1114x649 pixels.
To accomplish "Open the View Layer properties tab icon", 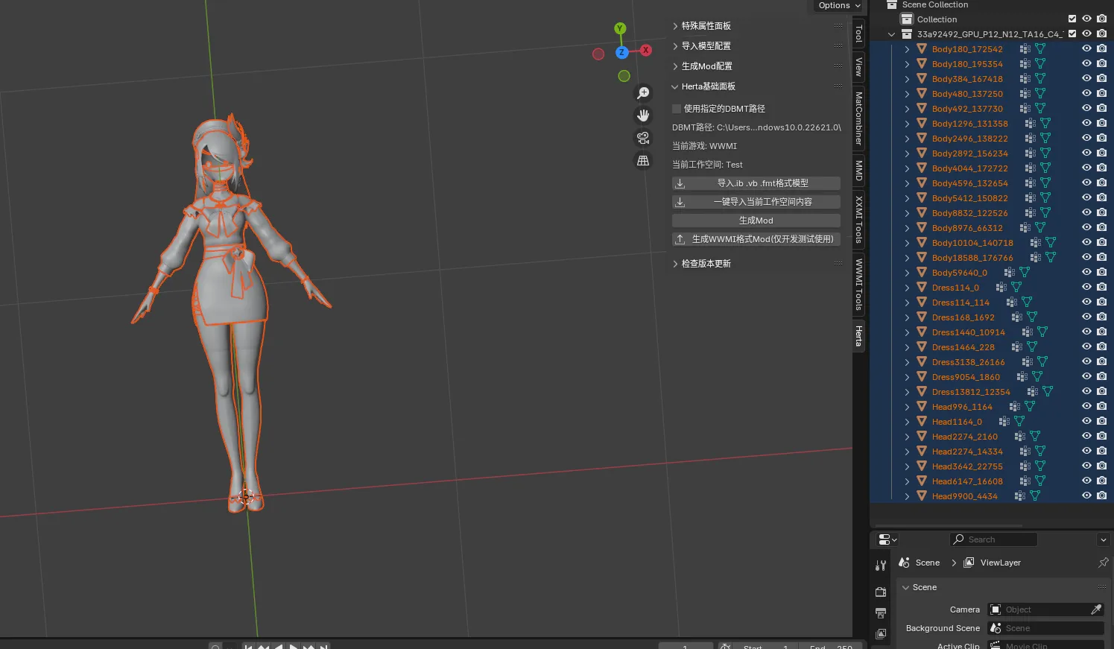I will [881, 633].
